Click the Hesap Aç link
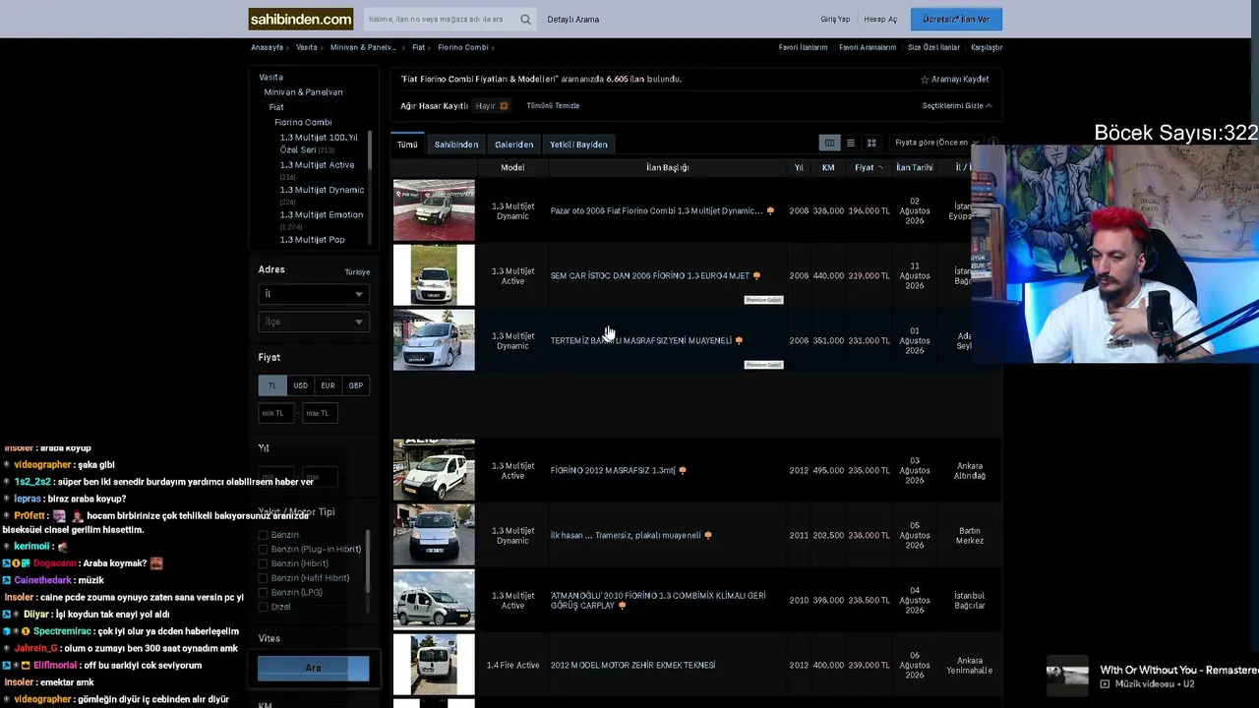Image resolution: width=1259 pixels, height=708 pixels. click(880, 20)
